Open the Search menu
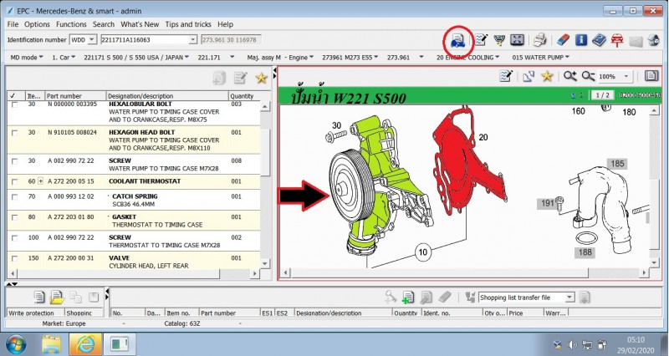Image resolution: width=669 pixels, height=356 pixels. (x=104, y=24)
